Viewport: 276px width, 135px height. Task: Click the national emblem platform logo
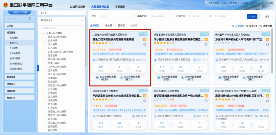coord(5,5)
